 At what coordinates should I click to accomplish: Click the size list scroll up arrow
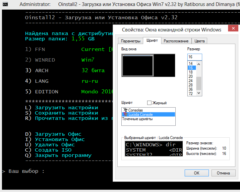point(199,64)
